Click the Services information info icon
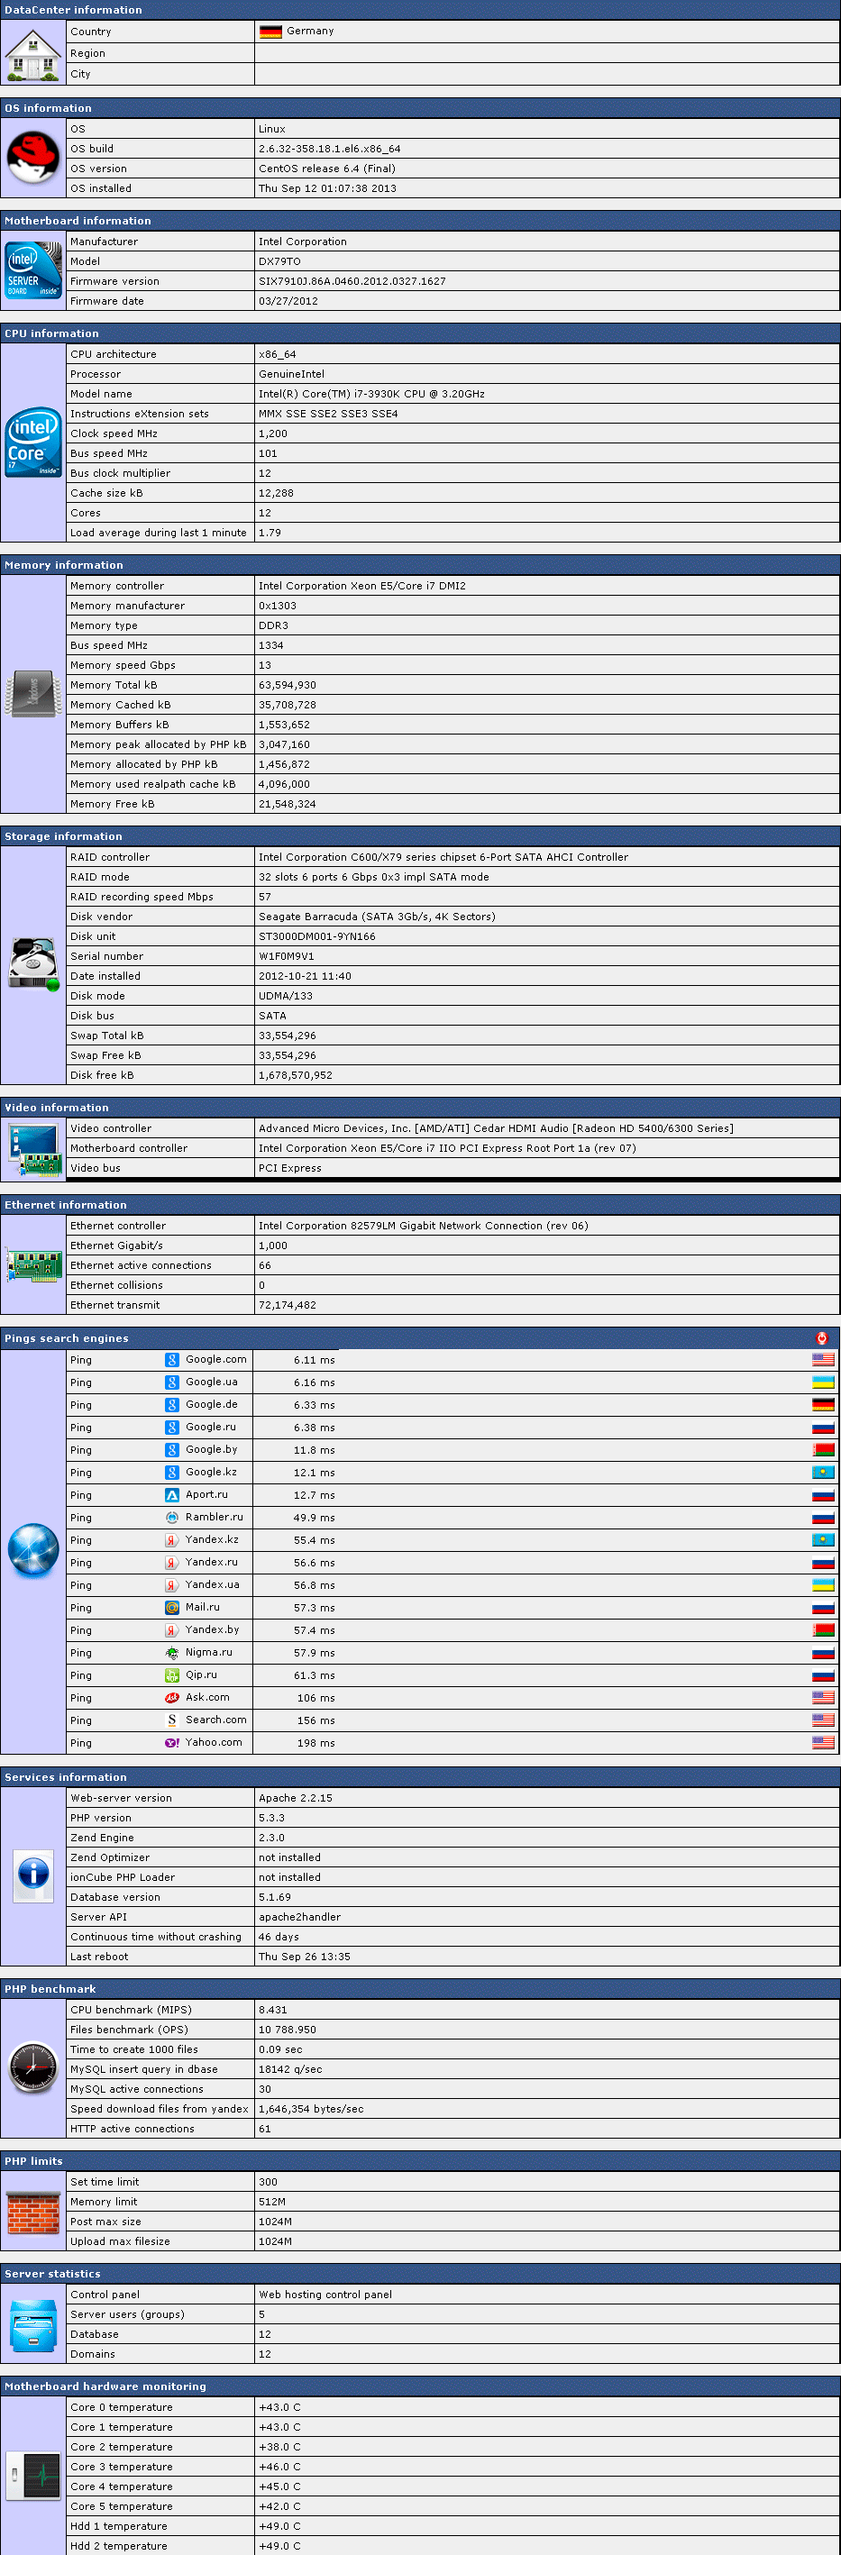This screenshot has width=841, height=2555. tap(33, 1875)
